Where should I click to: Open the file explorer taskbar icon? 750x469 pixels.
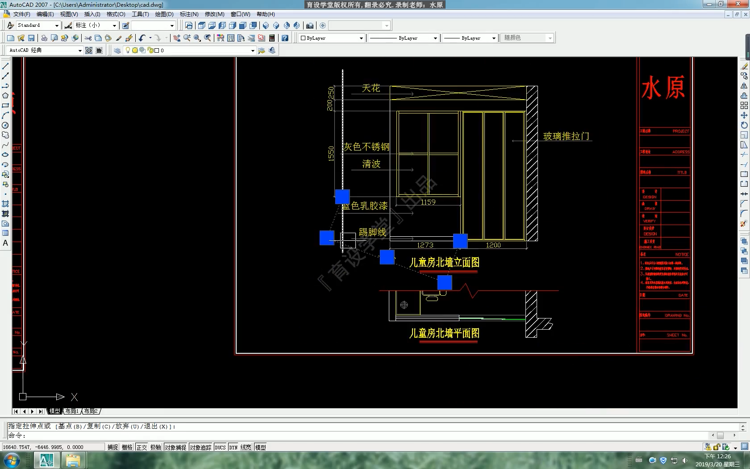73,460
